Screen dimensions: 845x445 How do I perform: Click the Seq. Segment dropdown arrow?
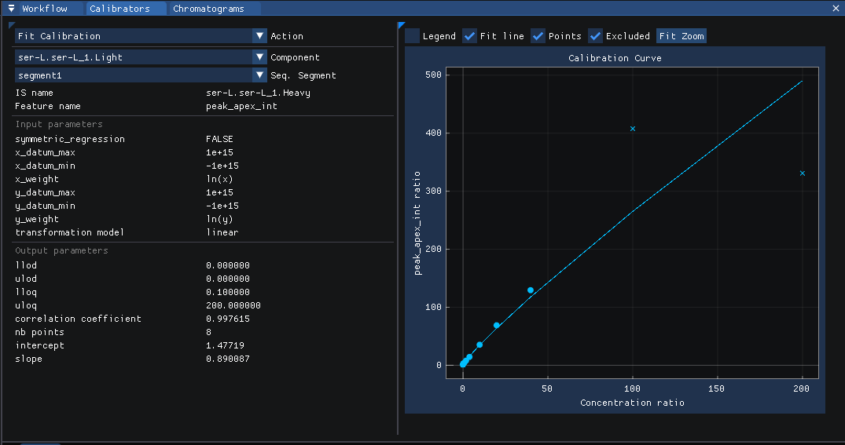259,75
